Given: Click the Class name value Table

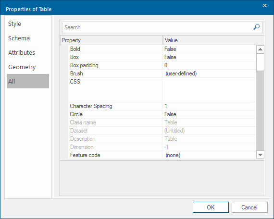Looking at the screenshot, I should pyautogui.click(x=209, y=122).
